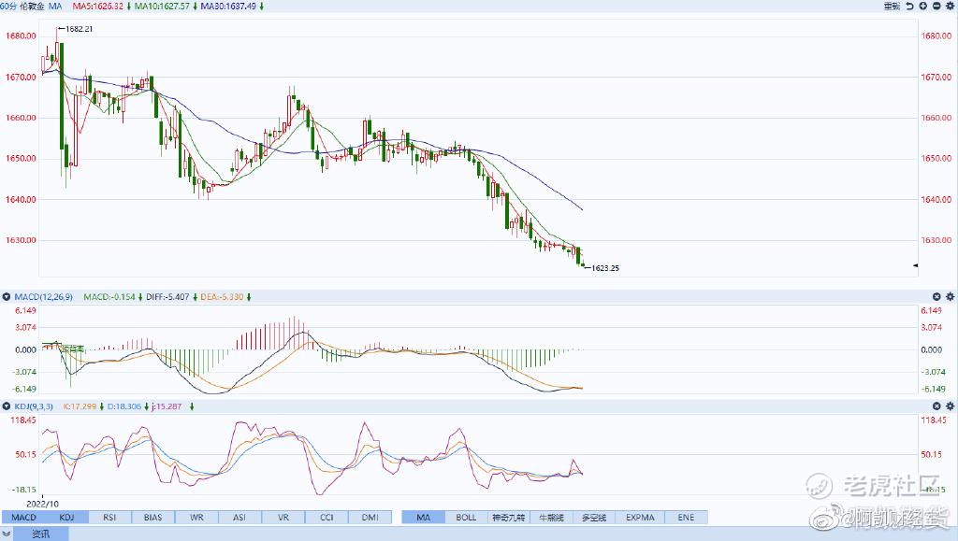Select the MA overlay tab
This screenshot has width=958, height=541.
pyautogui.click(x=424, y=518)
